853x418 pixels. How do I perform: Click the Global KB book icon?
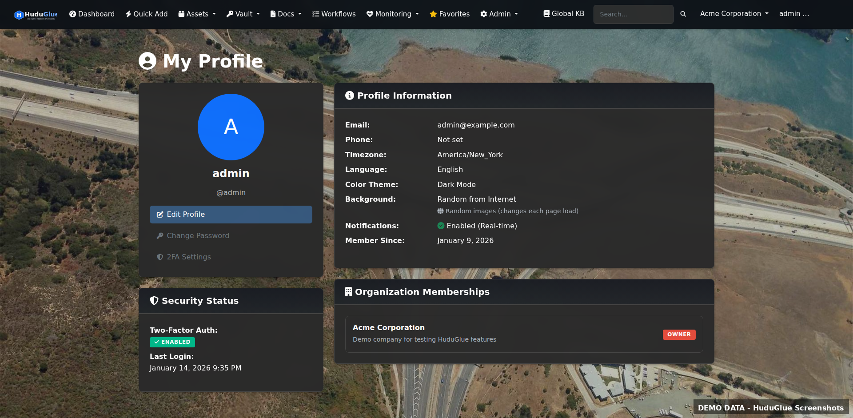546,14
